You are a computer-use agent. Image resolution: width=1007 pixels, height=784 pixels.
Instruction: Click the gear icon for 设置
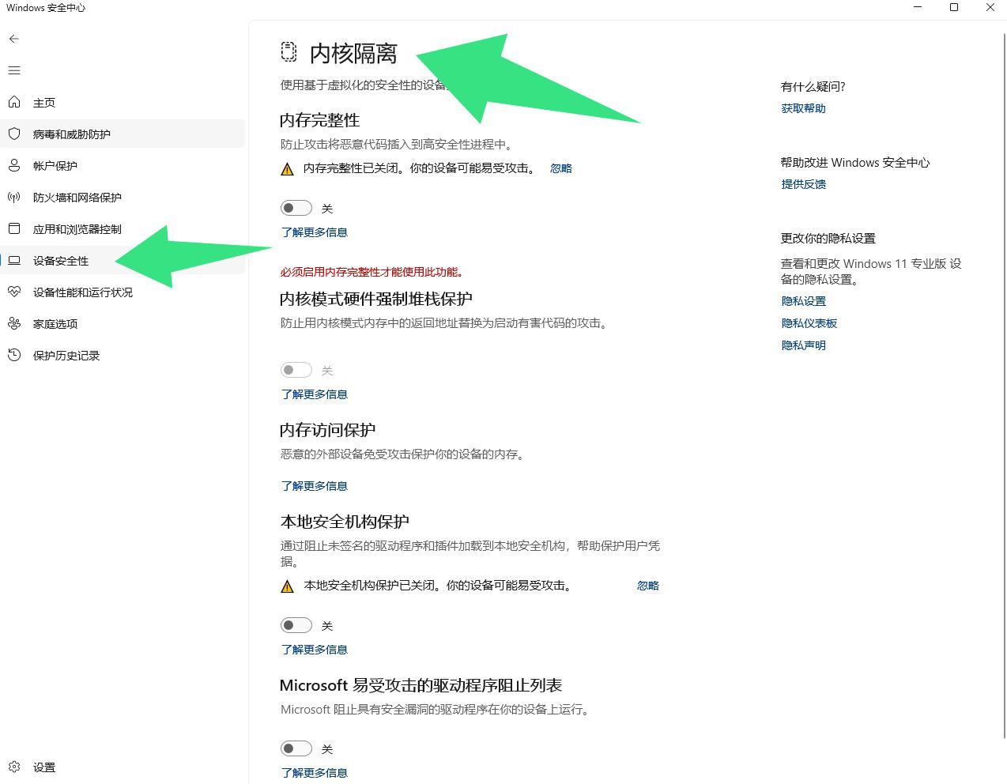tap(14, 767)
